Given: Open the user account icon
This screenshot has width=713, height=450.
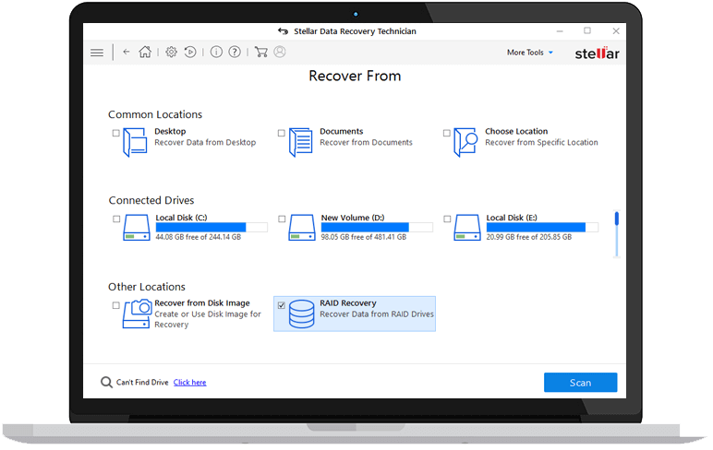Looking at the screenshot, I should tap(280, 53).
